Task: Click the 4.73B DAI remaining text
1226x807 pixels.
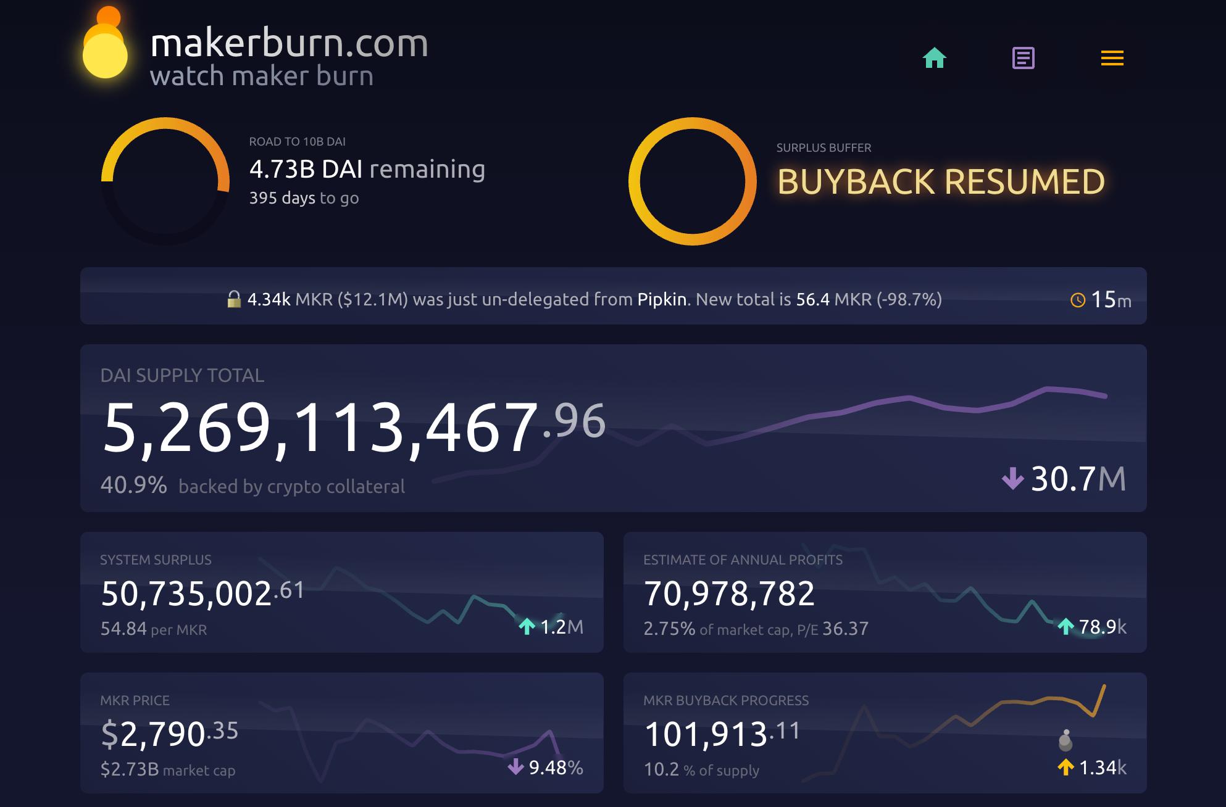Action: point(367,169)
